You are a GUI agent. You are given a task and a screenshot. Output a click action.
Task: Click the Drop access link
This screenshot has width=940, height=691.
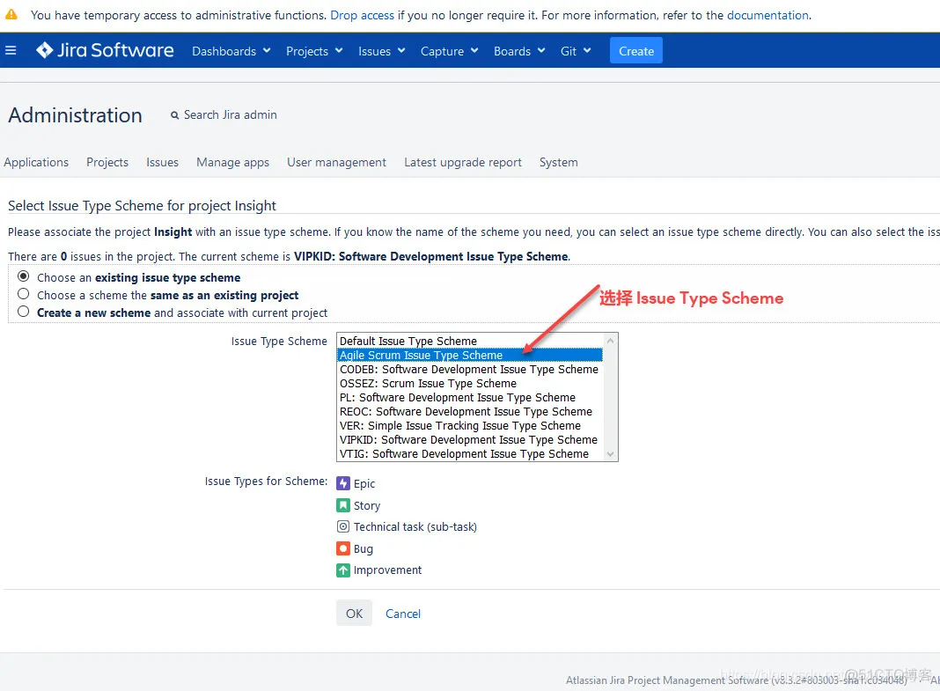pos(362,15)
